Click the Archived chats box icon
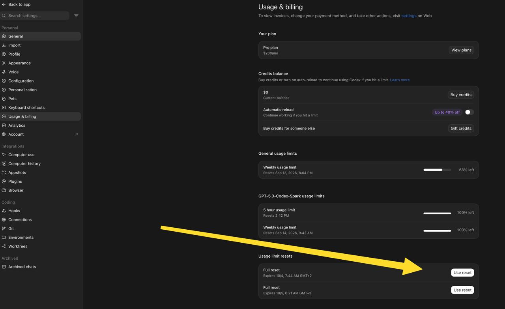 click(x=4, y=267)
